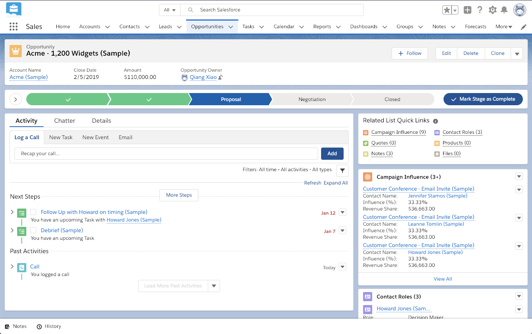Click the Refresh activities link

pyautogui.click(x=313, y=183)
